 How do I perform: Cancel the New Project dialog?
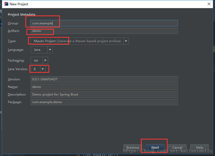177,148
